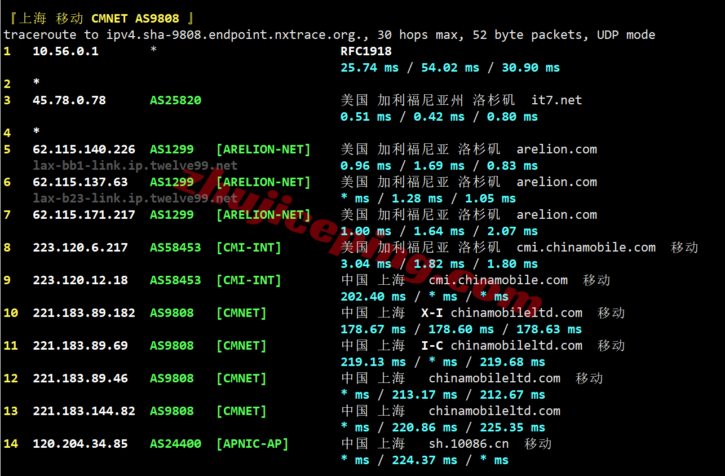Click latency line starting 3.04 ms
725x476 pixels.
coord(439,264)
